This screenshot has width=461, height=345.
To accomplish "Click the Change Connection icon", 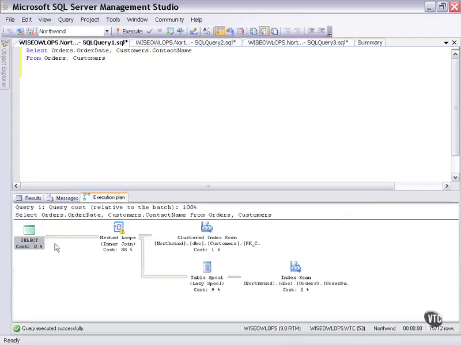I will 31,31.
